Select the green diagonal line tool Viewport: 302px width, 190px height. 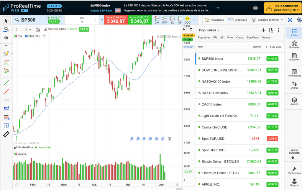6,83
